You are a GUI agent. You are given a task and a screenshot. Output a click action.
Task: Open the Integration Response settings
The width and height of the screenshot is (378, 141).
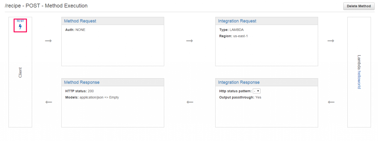point(239,82)
